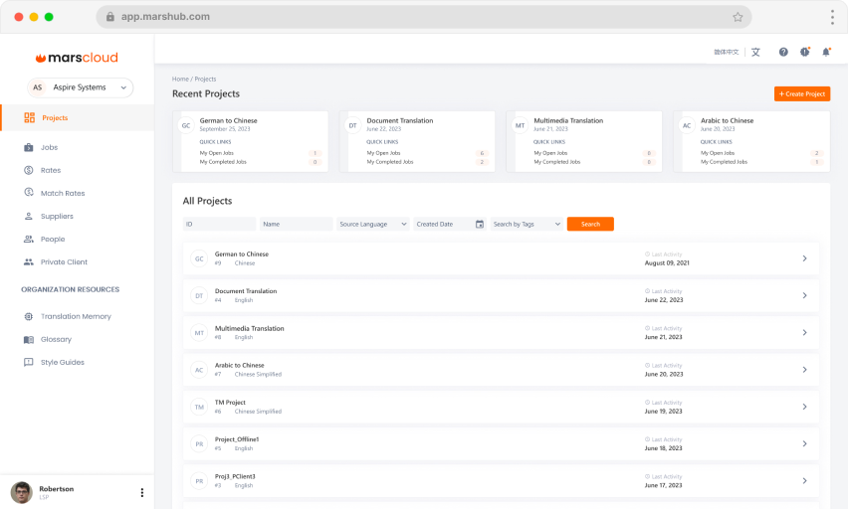Expand the Aspire Systems organization dropdown
Viewport: 848px width, 509px height.
tap(80, 87)
